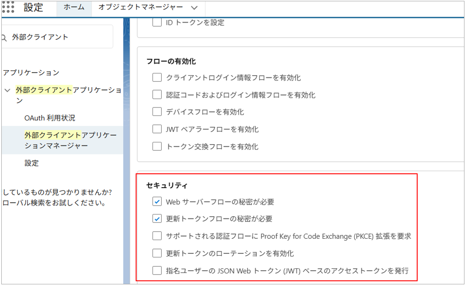Screen dimensions: 468x287
Task: Enable the PKCE 拡張を要求 checkbox
Action: (x=157, y=236)
